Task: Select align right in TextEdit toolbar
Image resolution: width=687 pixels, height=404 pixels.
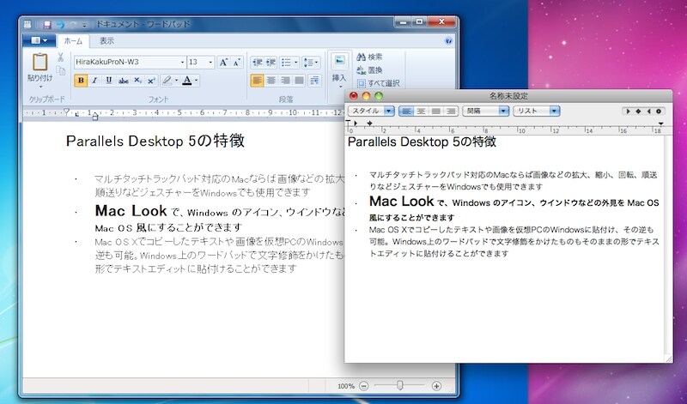Action: 451,112
